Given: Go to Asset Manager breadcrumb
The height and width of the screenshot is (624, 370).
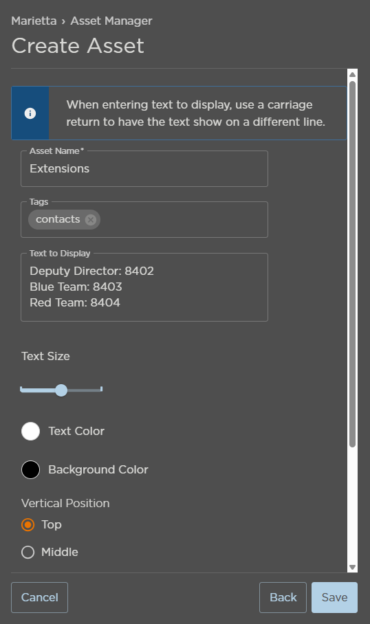Looking at the screenshot, I should pos(111,21).
